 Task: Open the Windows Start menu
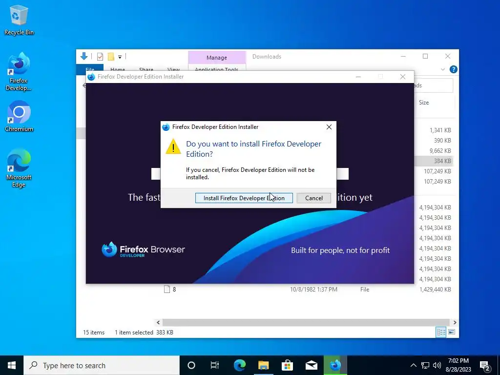(x=12, y=365)
